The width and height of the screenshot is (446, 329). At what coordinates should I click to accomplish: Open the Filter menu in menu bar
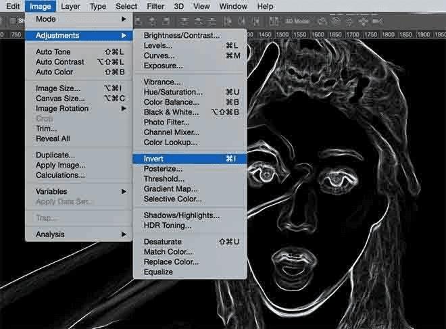click(155, 6)
